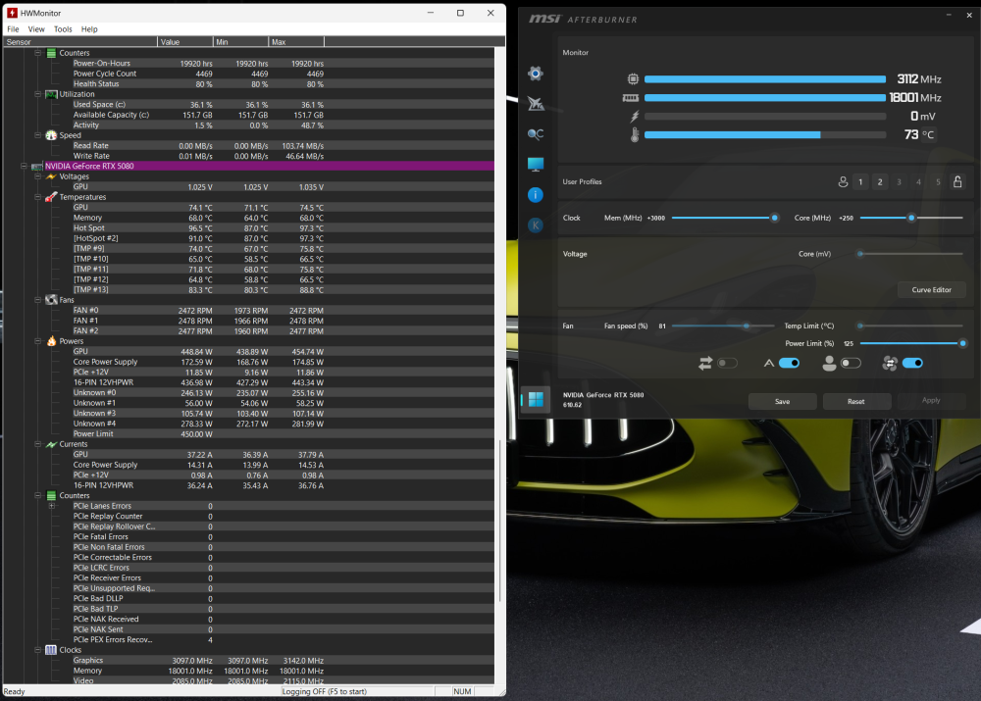
Task: Open the hardware monitor screen icon
Action: [x=536, y=165]
